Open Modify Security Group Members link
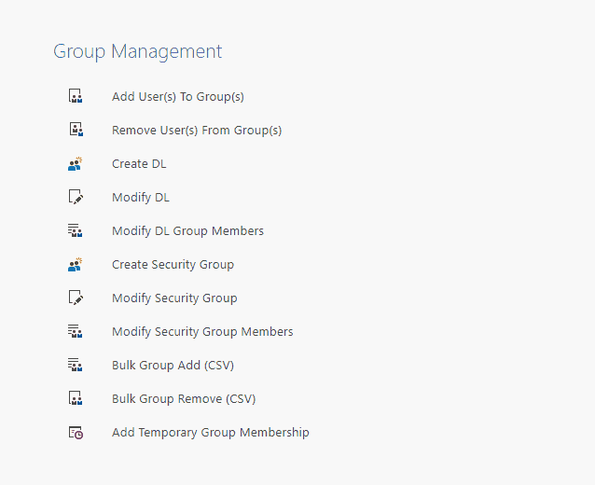This screenshot has height=485, width=595. [202, 332]
